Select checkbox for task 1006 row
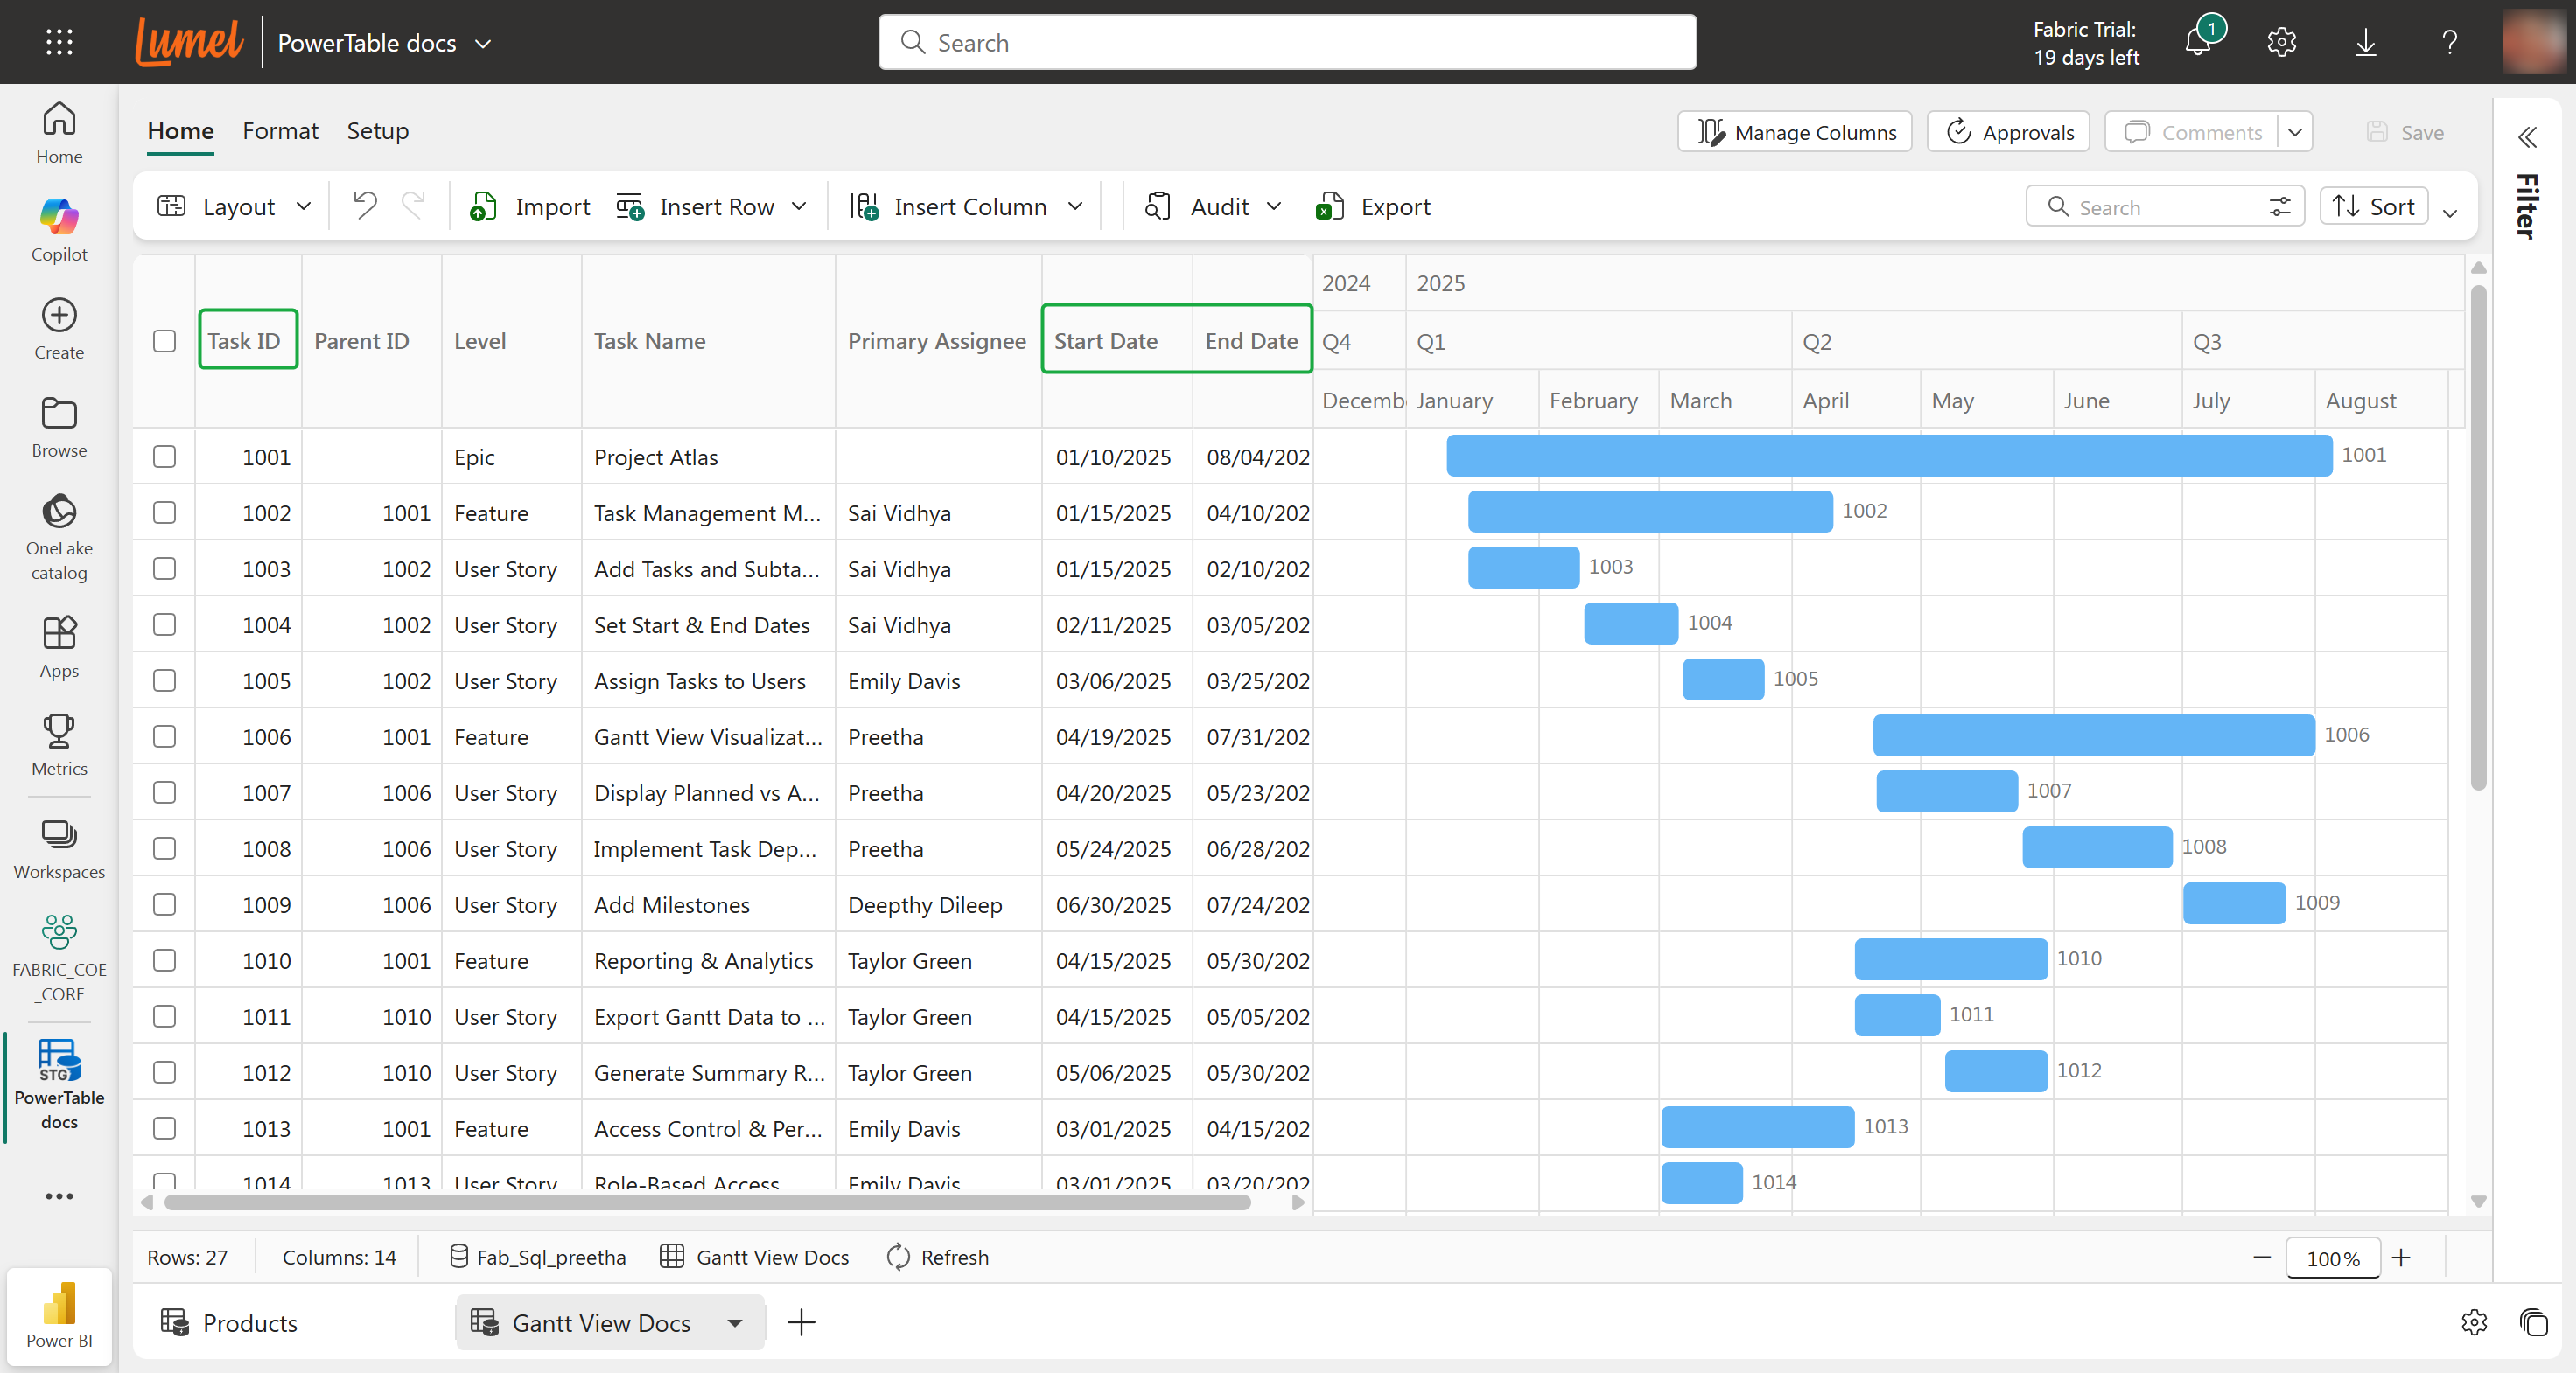 (165, 736)
